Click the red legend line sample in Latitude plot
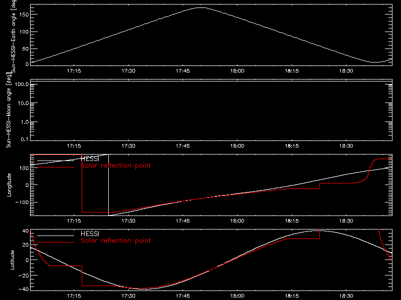The width and height of the screenshot is (401, 300). [56, 242]
